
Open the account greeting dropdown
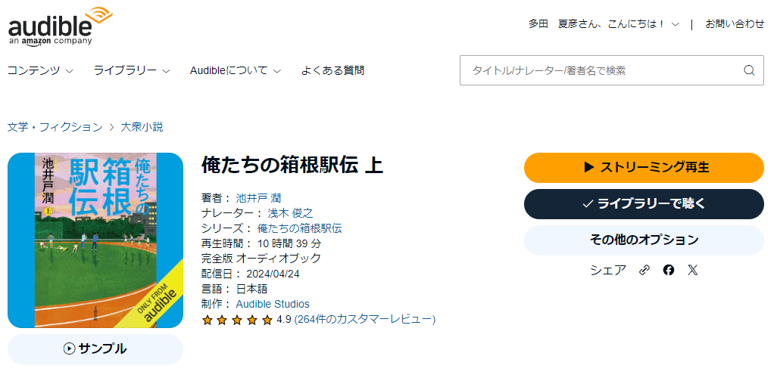click(x=604, y=23)
